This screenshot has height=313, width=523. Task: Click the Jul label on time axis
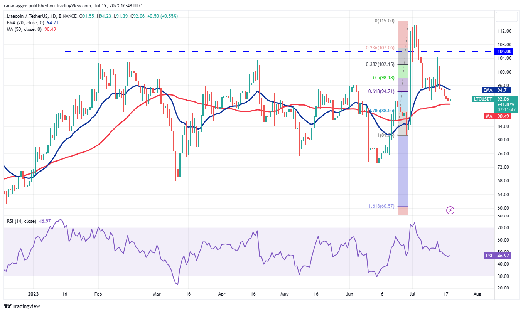click(413, 294)
